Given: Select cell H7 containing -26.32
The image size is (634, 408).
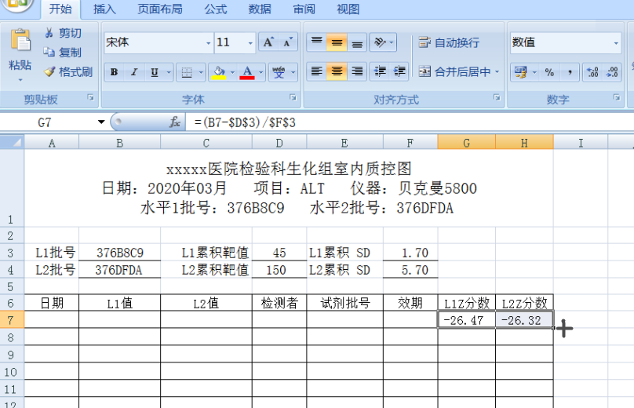Looking at the screenshot, I should [x=524, y=320].
